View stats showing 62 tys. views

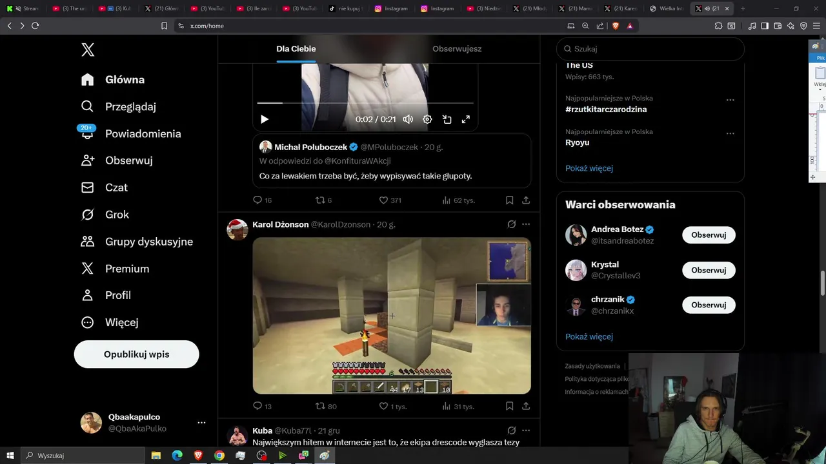tap(458, 200)
